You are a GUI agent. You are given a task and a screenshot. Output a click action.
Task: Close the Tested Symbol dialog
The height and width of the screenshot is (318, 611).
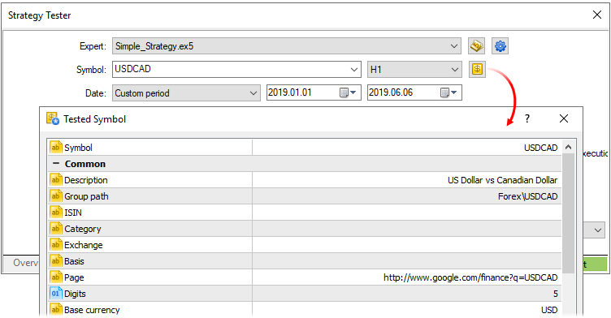563,118
